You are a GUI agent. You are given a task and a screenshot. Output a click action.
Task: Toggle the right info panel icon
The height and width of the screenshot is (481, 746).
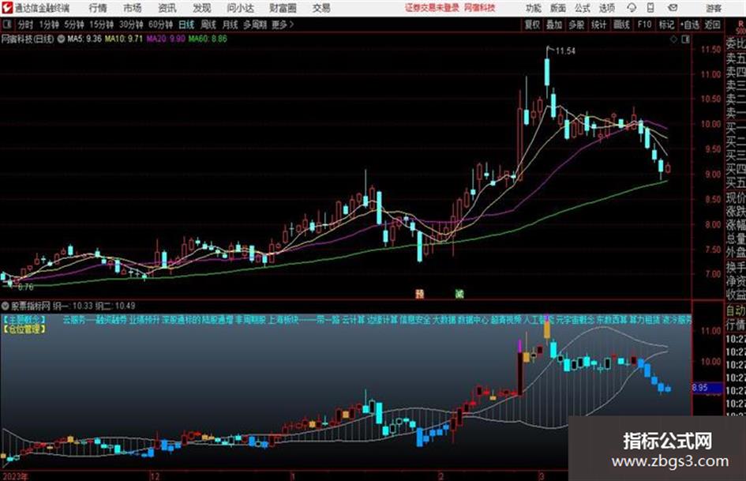point(685,39)
